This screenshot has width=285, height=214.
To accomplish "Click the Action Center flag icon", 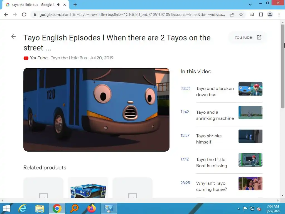I will pyautogui.click(x=245, y=209).
